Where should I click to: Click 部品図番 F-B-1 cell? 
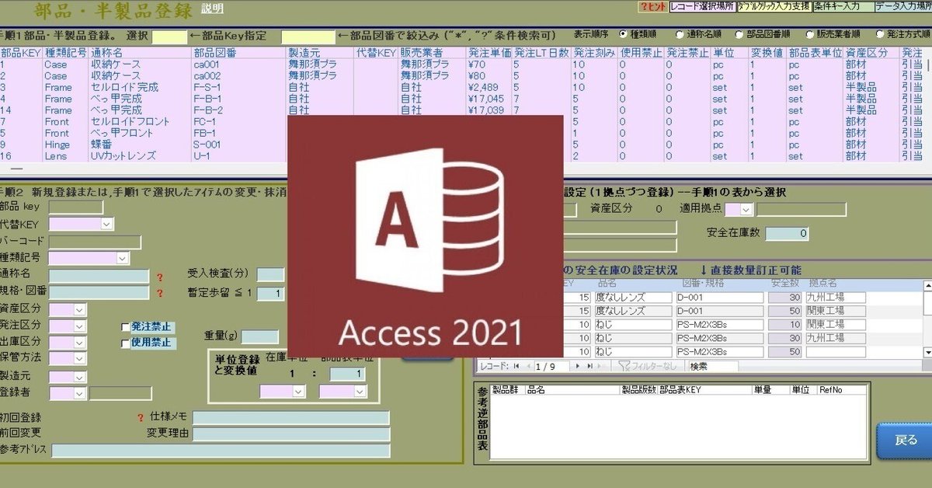(208, 99)
